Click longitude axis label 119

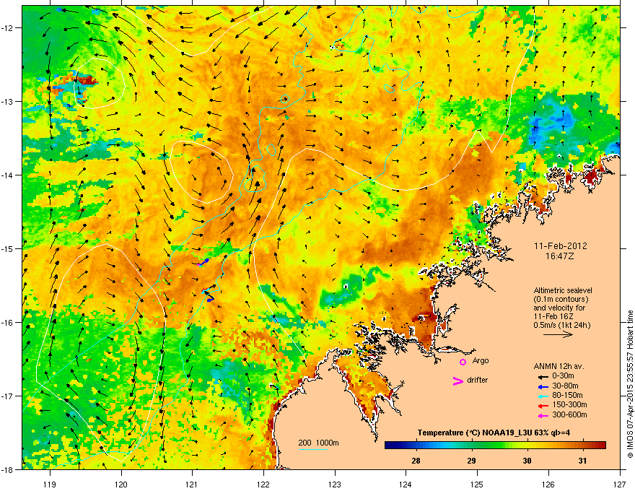coord(50,484)
